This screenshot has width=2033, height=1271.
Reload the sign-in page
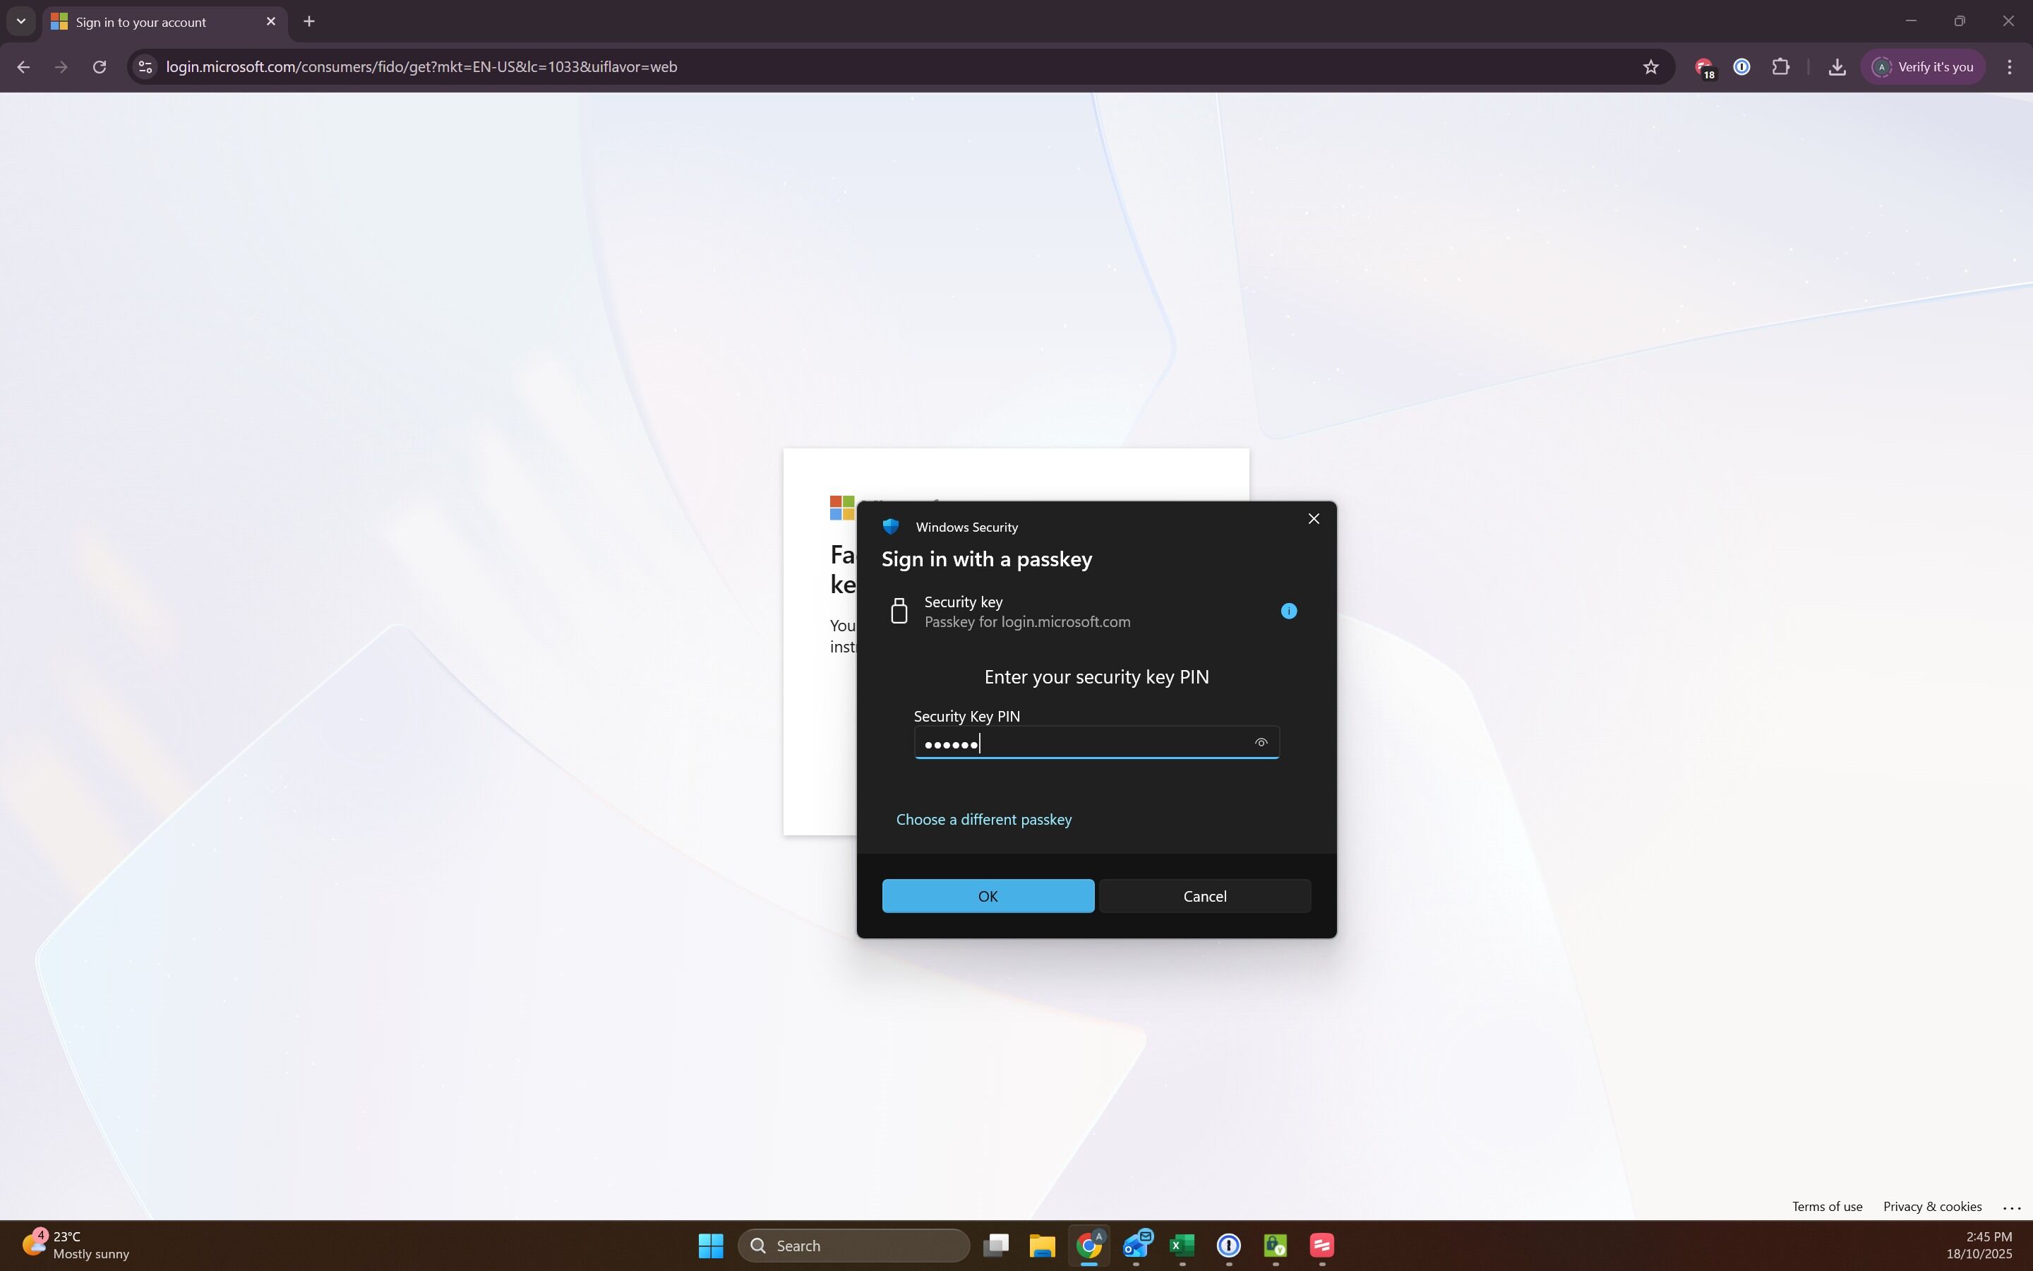(x=99, y=66)
